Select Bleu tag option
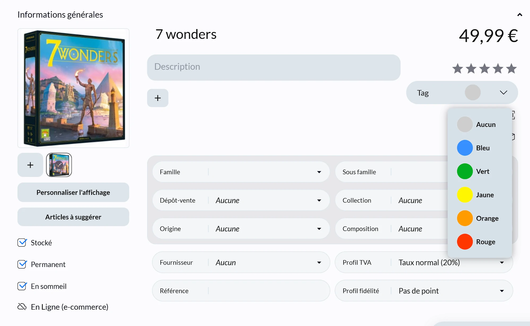530x326 pixels. (x=480, y=148)
